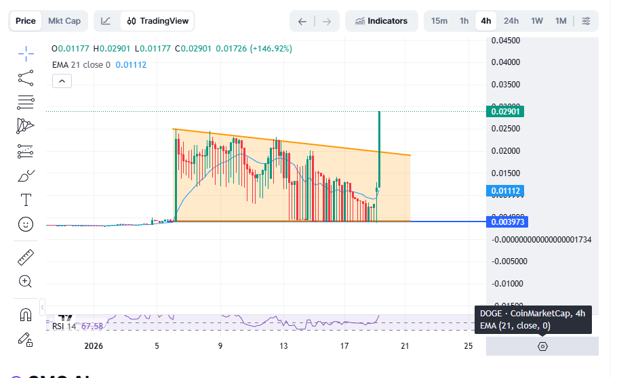
Task: Switch to Mkt Cap view
Action: (x=64, y=21)
